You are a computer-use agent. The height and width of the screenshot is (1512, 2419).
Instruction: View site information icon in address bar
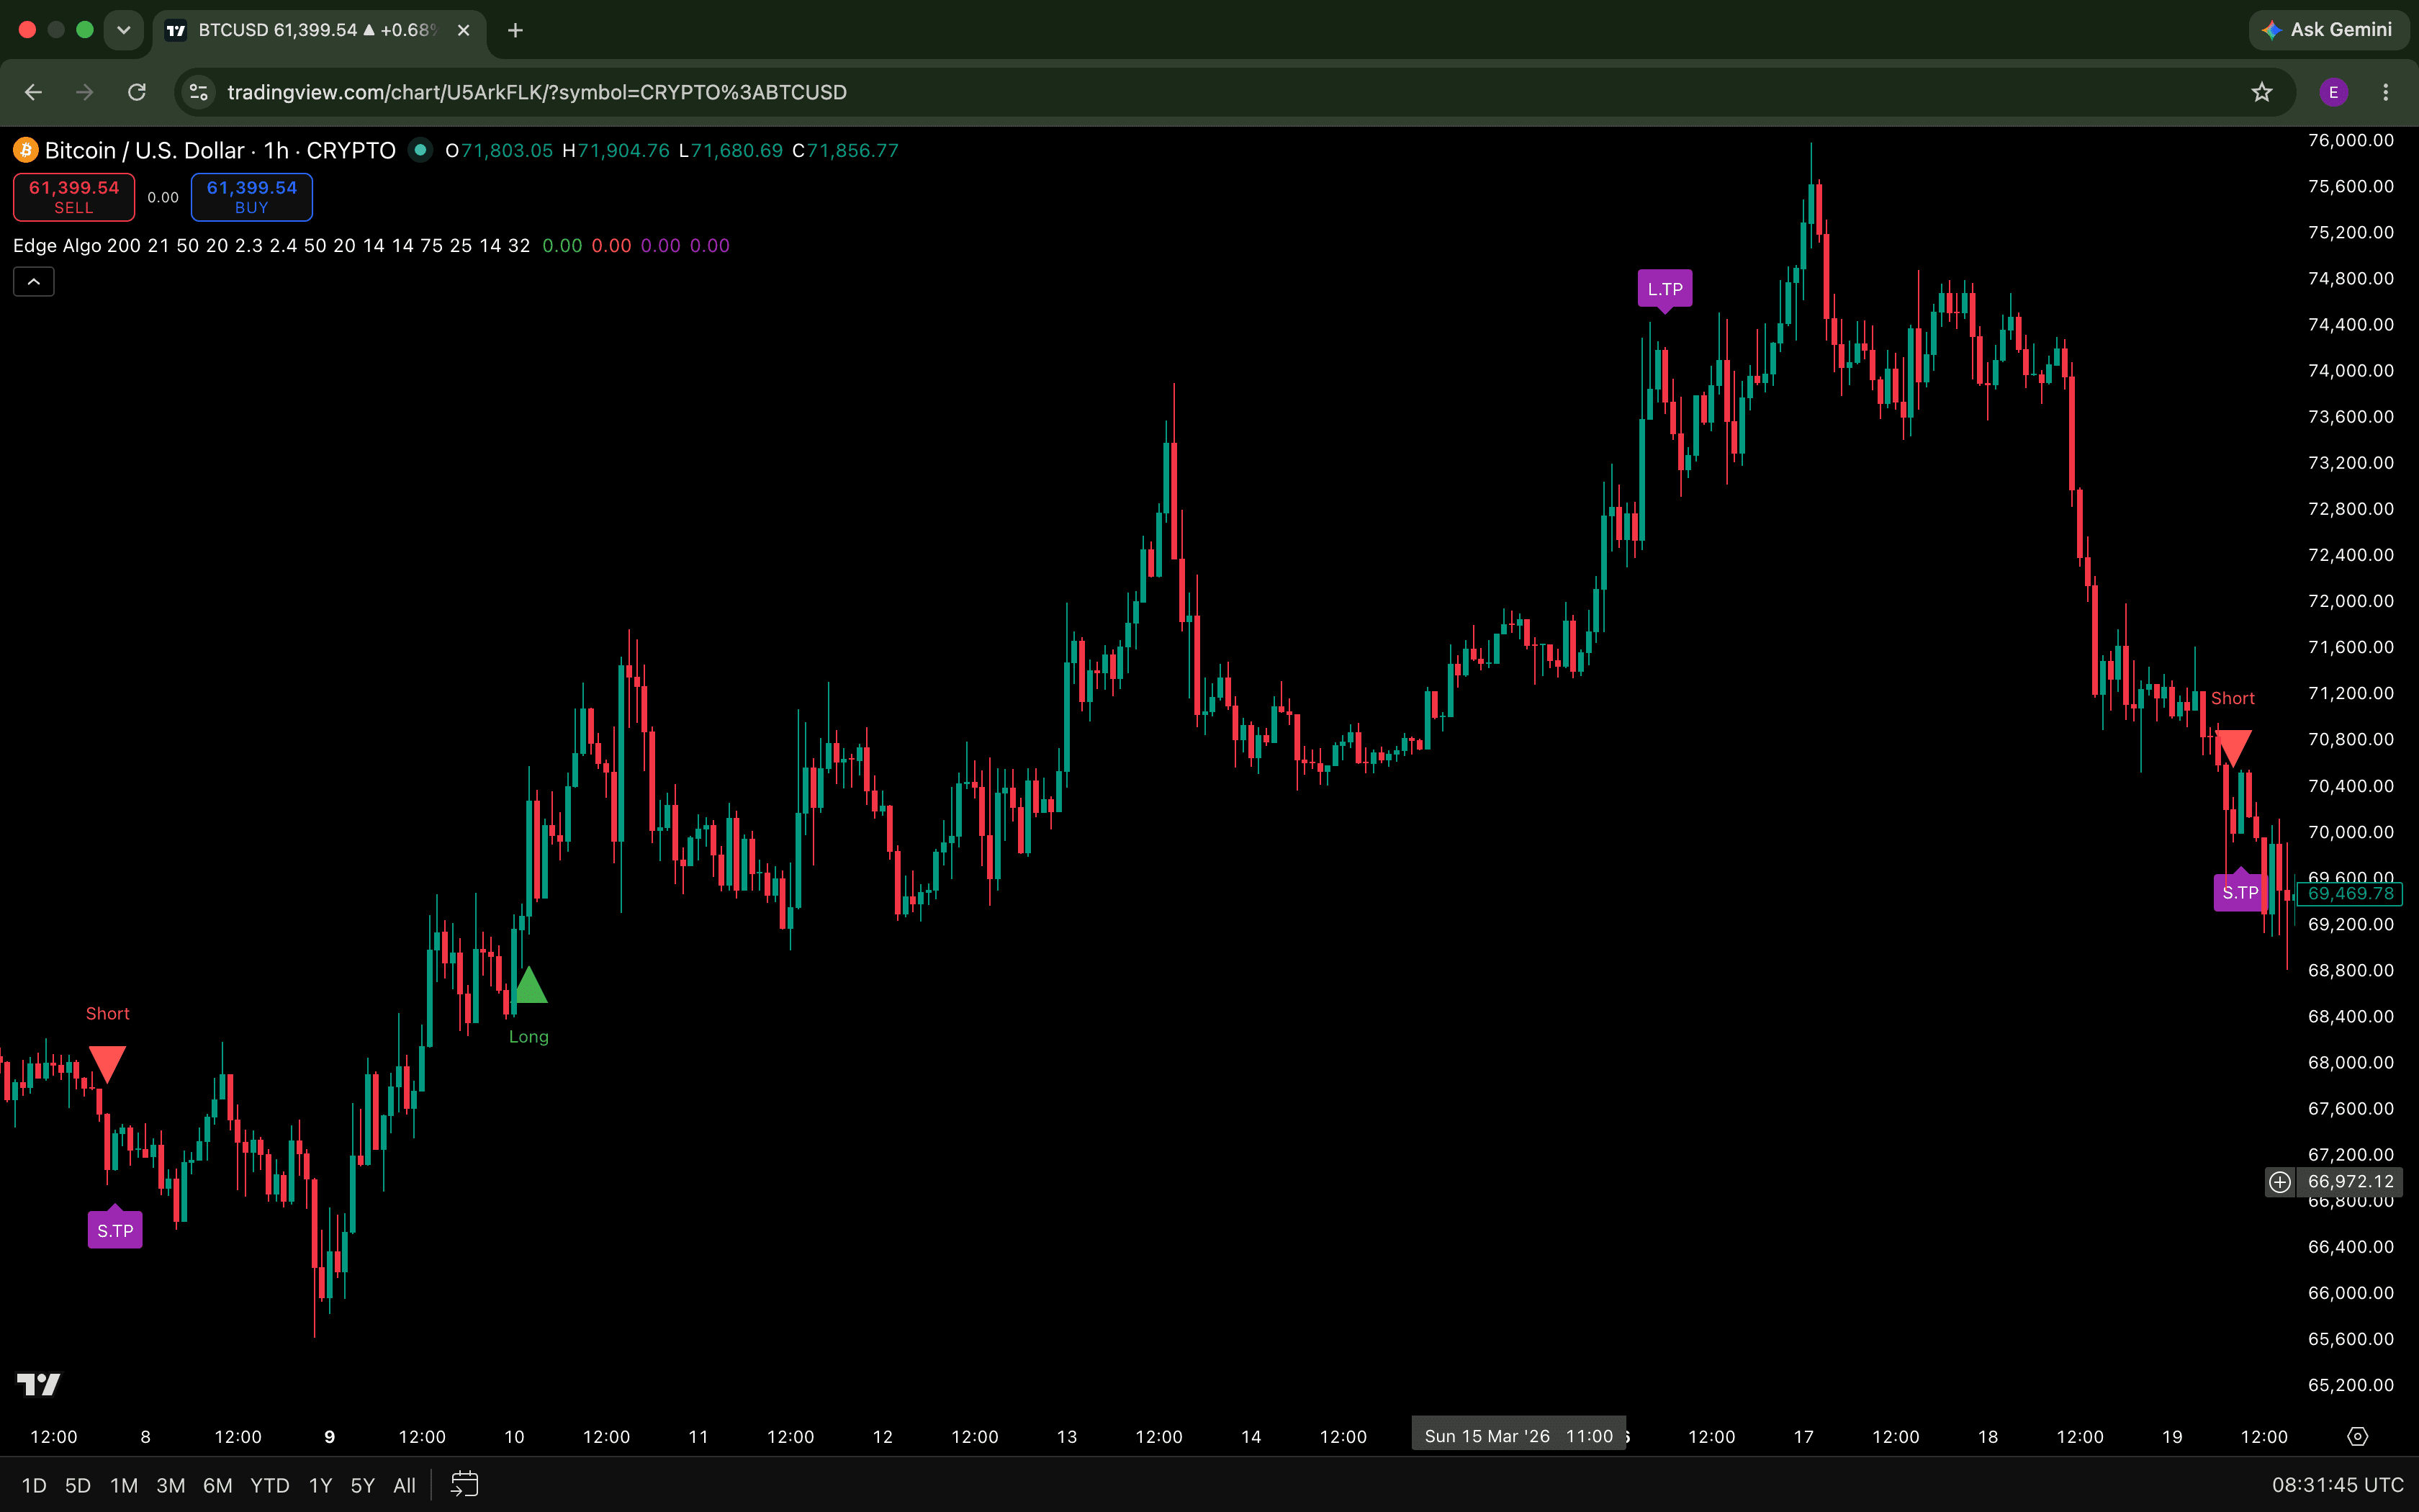pos(199,92)
